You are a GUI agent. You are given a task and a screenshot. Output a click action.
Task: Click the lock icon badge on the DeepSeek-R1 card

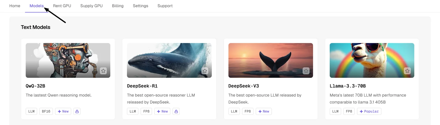click(176, 111)
